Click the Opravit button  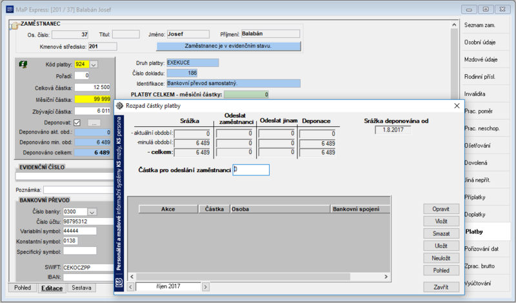coord(441,209)
